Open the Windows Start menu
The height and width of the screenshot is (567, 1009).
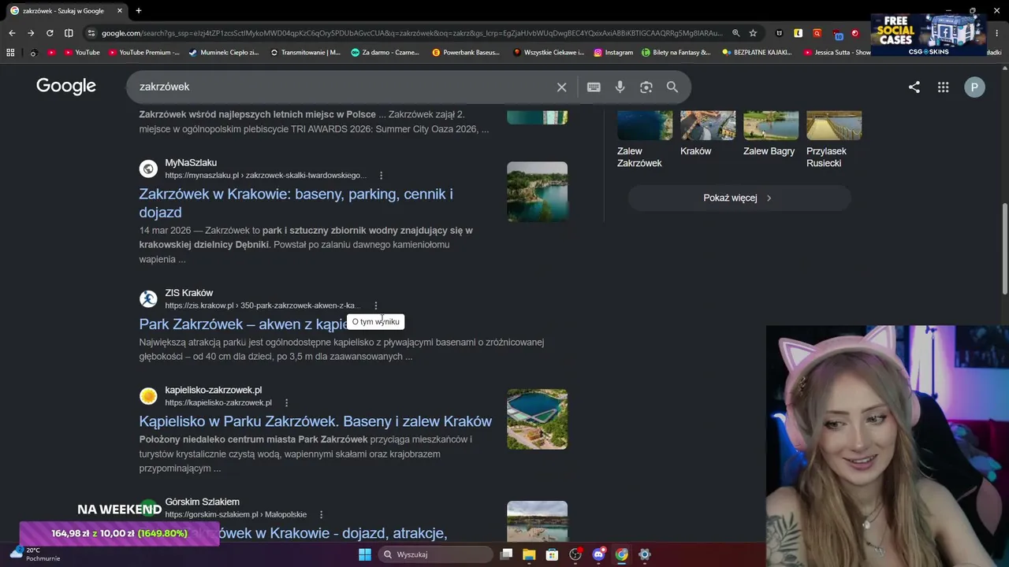coord(365,554)
